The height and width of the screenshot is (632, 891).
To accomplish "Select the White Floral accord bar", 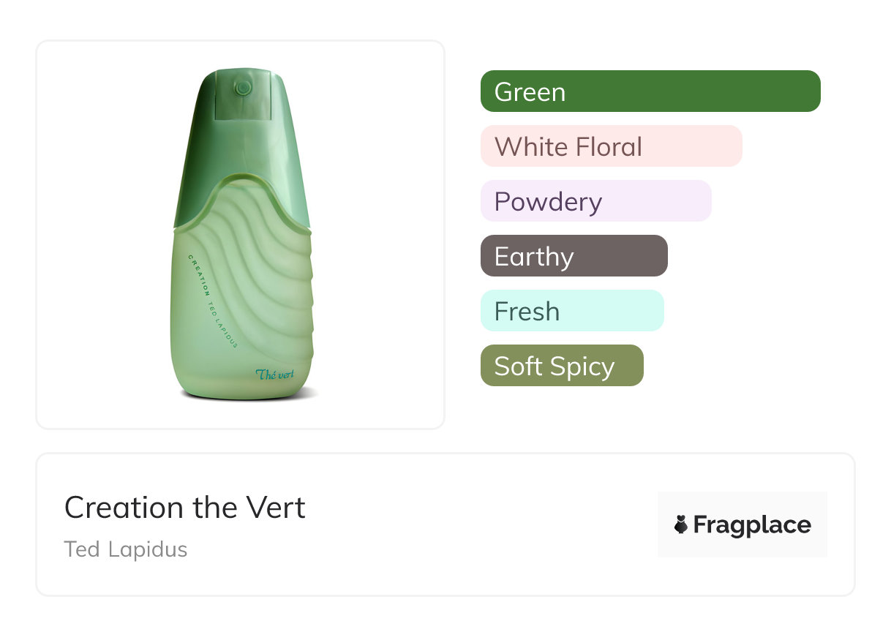I will click(611, 146).
